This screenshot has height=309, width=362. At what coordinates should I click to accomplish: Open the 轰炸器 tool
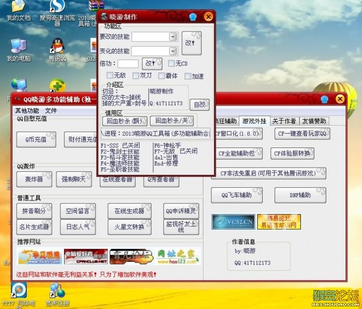[34, 179]
